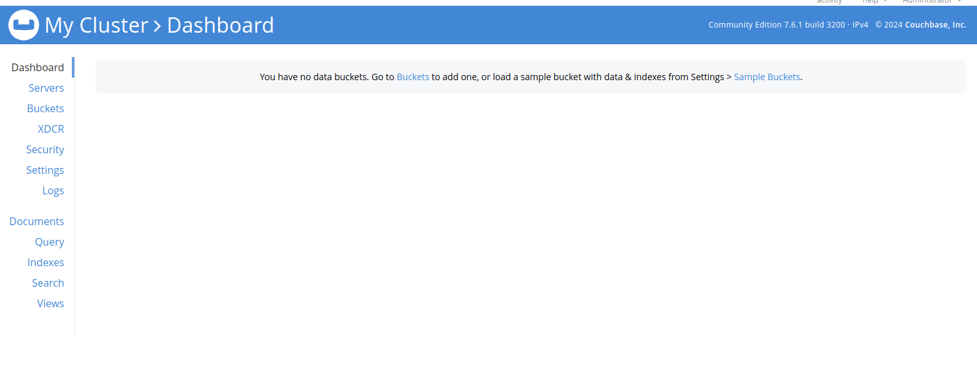Click the My Cluster header title
977x379 pixels.
[96, 25]
